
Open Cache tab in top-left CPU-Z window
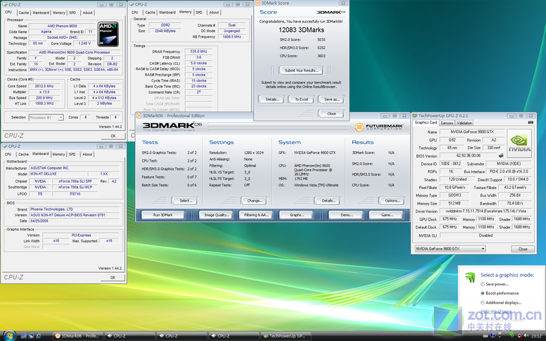pyautogui.click(x=24, y=12)
